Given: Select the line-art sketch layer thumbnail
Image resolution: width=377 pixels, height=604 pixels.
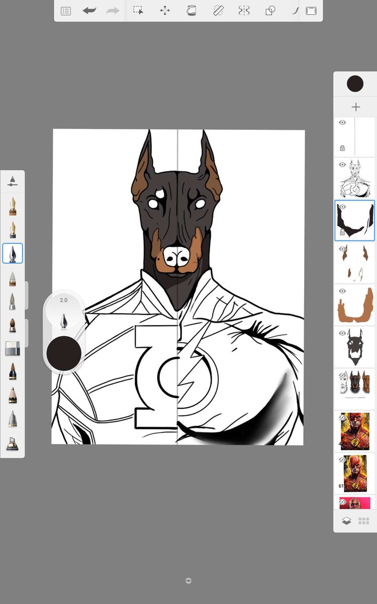Looking at the screenshot, I should 355,178.
